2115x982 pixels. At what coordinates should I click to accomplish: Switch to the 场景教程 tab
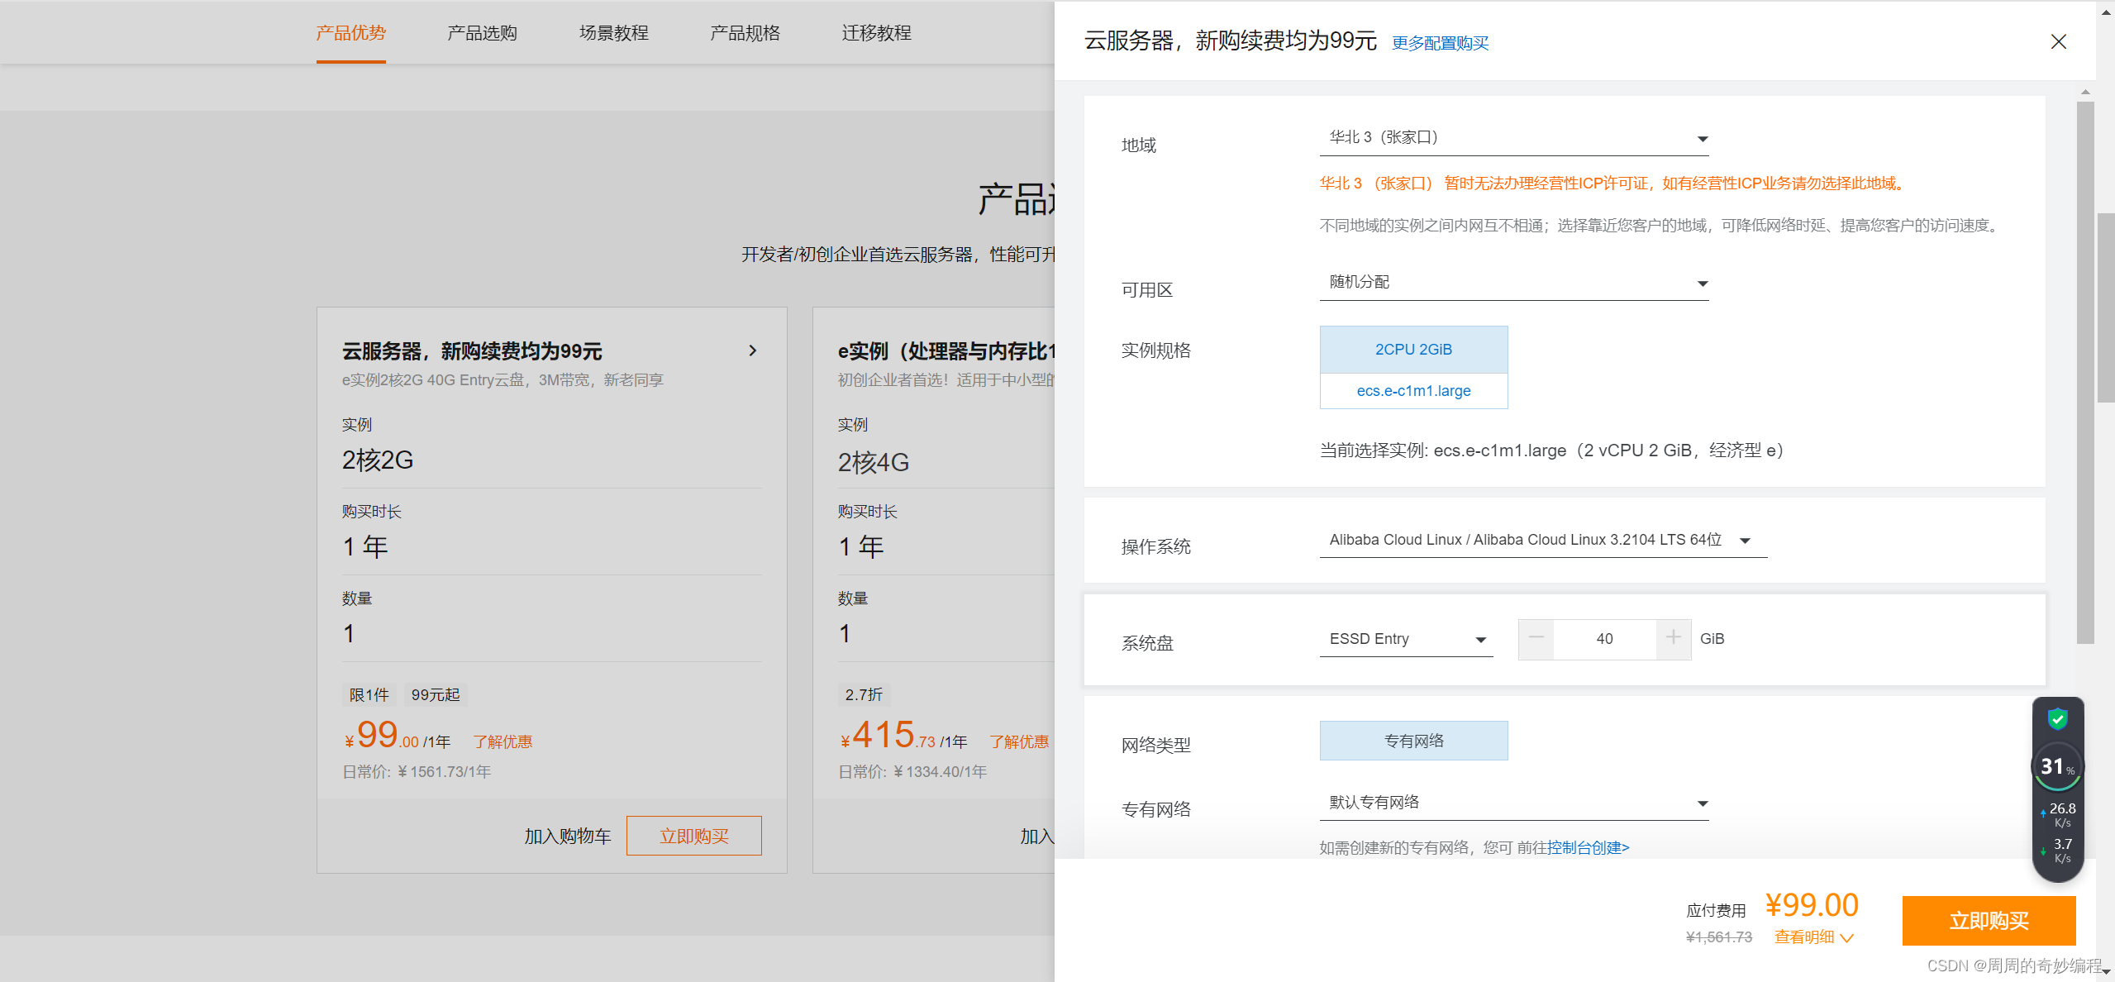(613, 33)
